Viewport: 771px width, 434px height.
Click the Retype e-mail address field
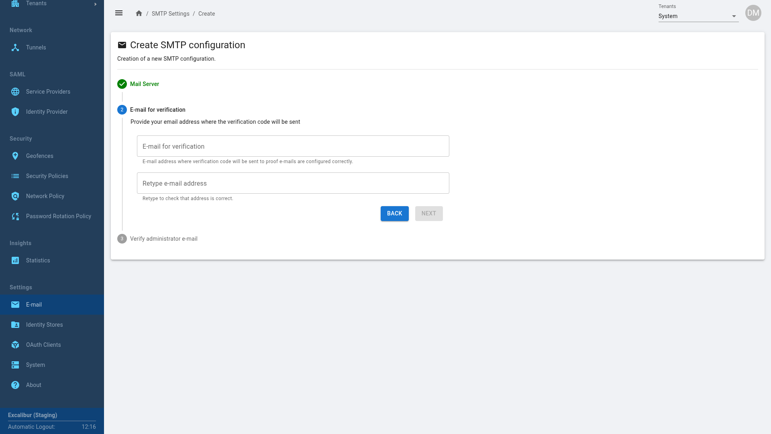click(x=293, y=183)
